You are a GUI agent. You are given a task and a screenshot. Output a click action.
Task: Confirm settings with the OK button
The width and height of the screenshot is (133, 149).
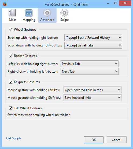[x=94, y=140]
